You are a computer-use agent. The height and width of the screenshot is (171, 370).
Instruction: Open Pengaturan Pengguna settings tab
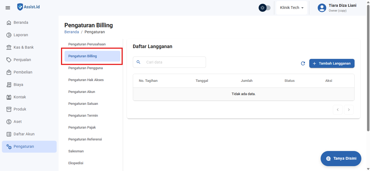point(85,68)
